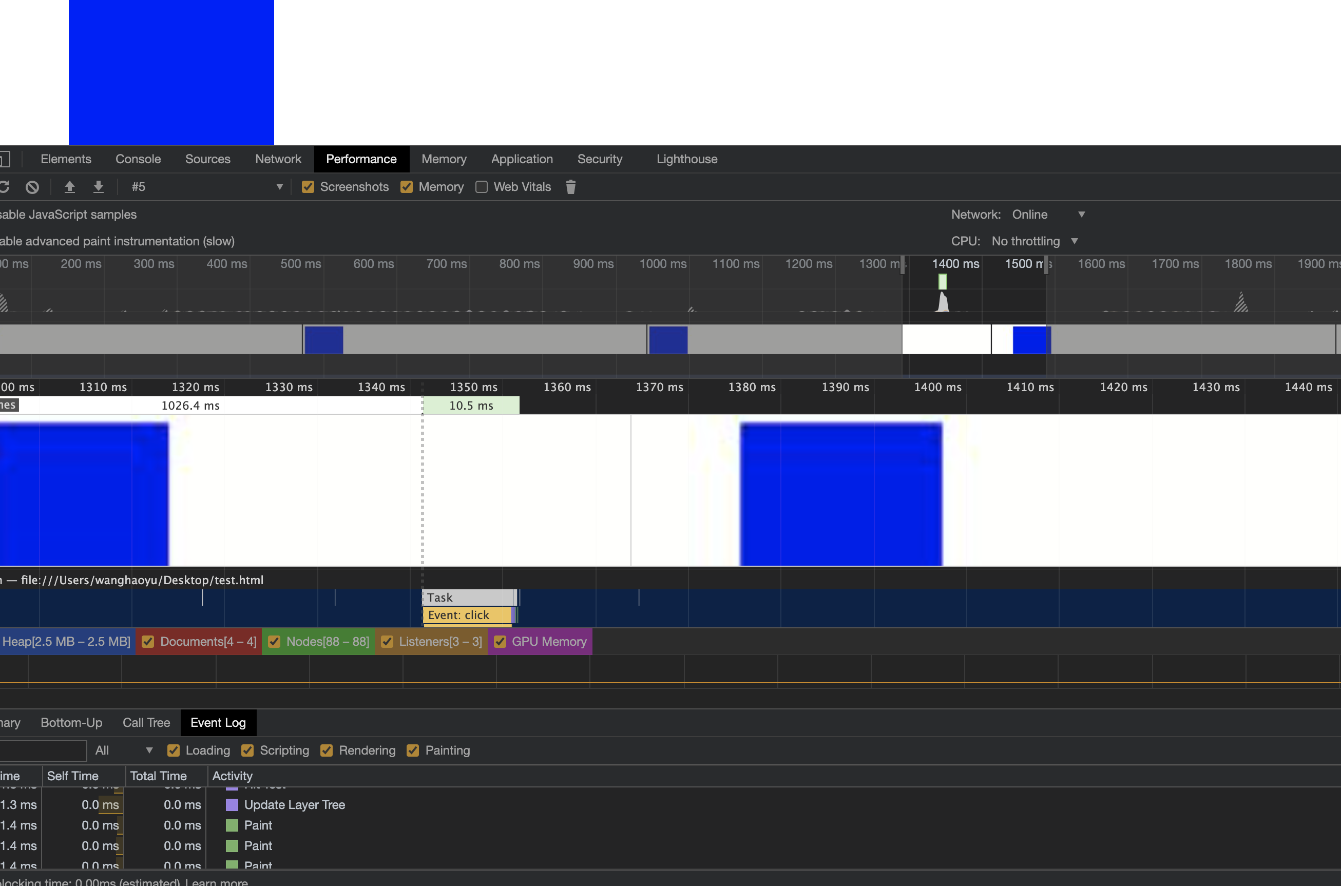
Task: Select the Performance tab
Action: 361,159
